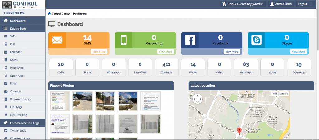Click the home icon in breadcrumb
This screenshot has width=319, height=140.
[49, 14]
